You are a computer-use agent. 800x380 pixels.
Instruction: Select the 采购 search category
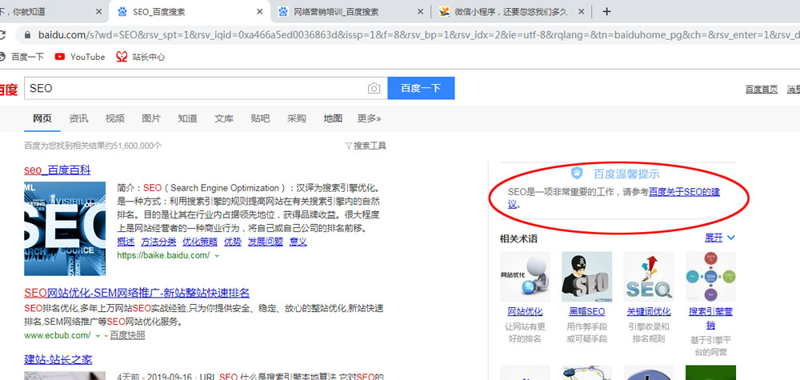297,118
